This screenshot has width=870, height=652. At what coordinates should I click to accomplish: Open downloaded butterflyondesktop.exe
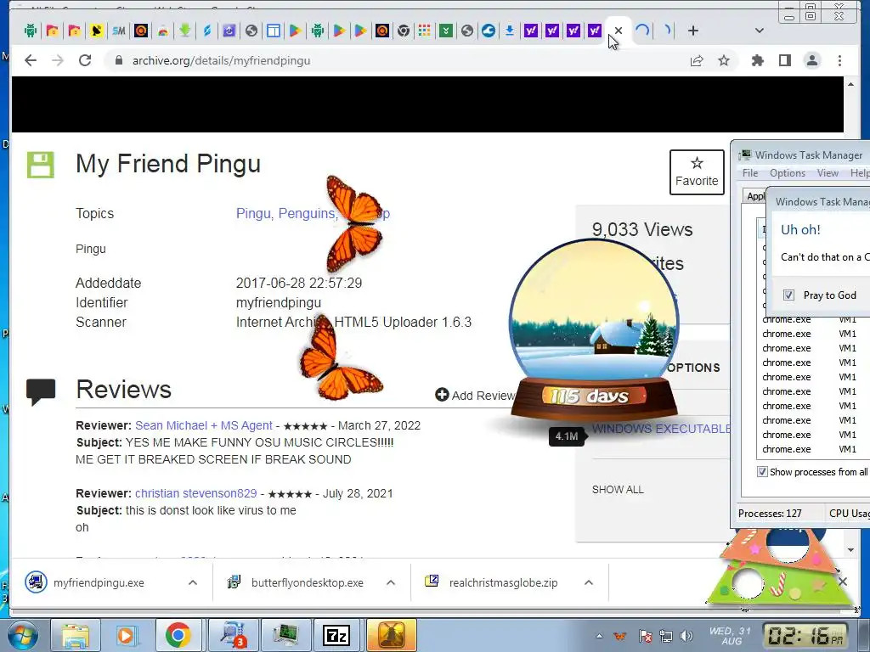(x=307, y=582)
